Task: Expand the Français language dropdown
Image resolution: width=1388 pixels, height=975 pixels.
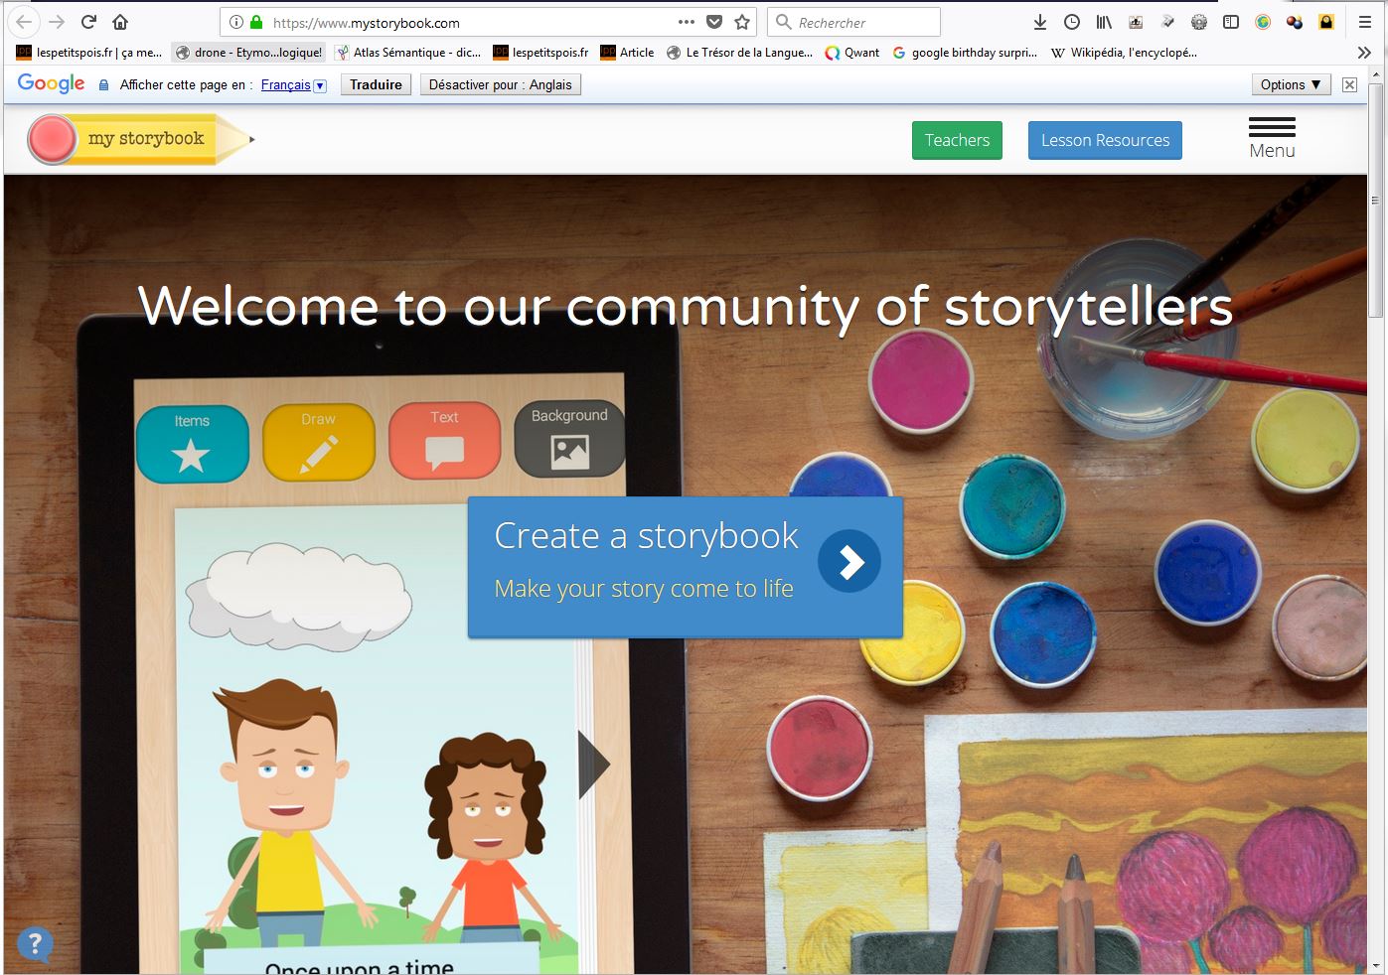Action: pyautogui.click(x=320, y=85)
